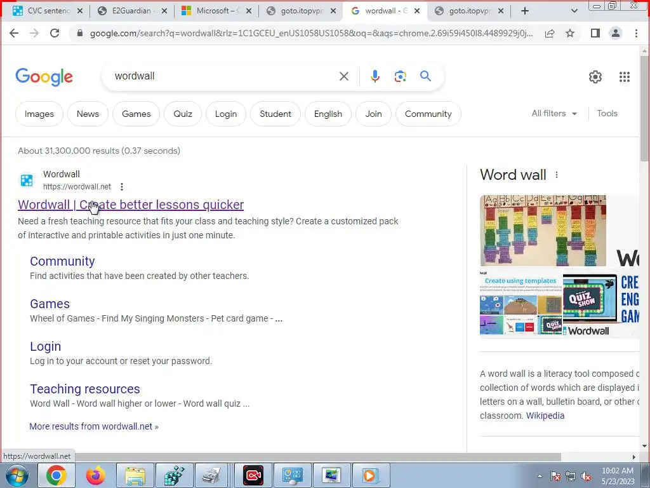Open Google quick settings gear
Viewport: 650px width, 488px height.
click(595, 77)
